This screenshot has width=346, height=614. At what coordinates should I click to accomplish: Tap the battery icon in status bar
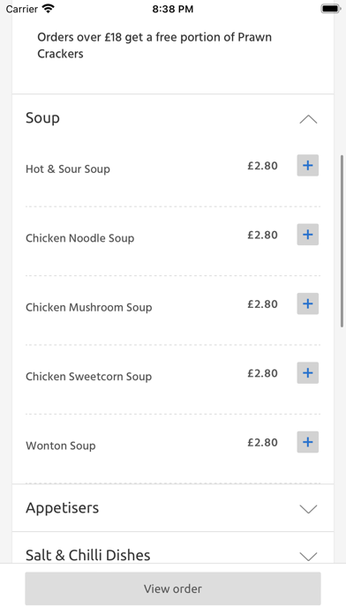(x=330, y=9)
